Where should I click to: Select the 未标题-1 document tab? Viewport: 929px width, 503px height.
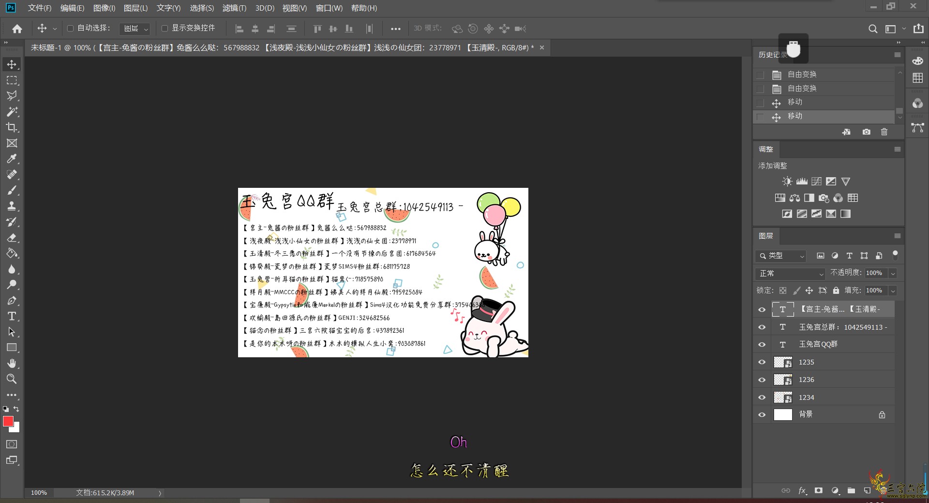click(282, 47)
